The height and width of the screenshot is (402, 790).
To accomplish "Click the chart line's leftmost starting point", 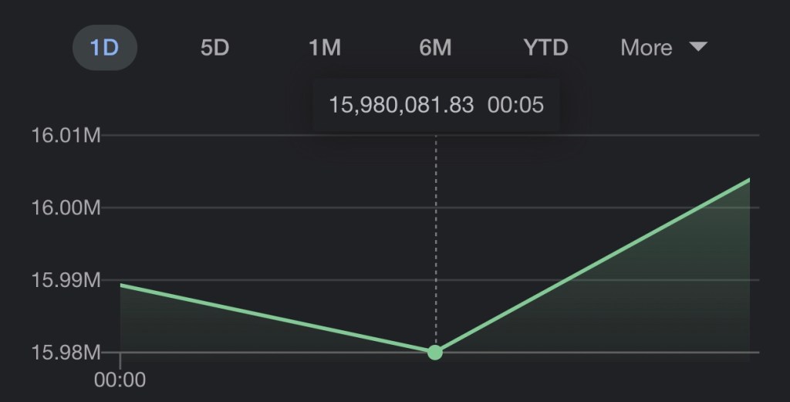I will pos(122,285).
